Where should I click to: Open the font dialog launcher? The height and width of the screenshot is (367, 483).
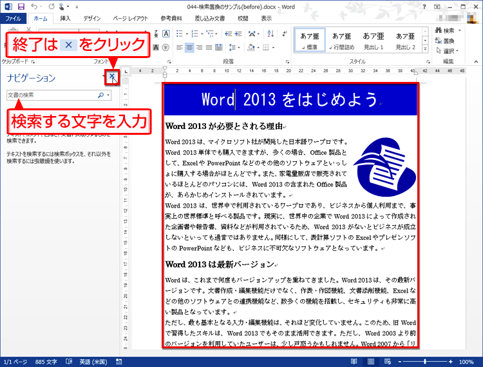(169, 62)
